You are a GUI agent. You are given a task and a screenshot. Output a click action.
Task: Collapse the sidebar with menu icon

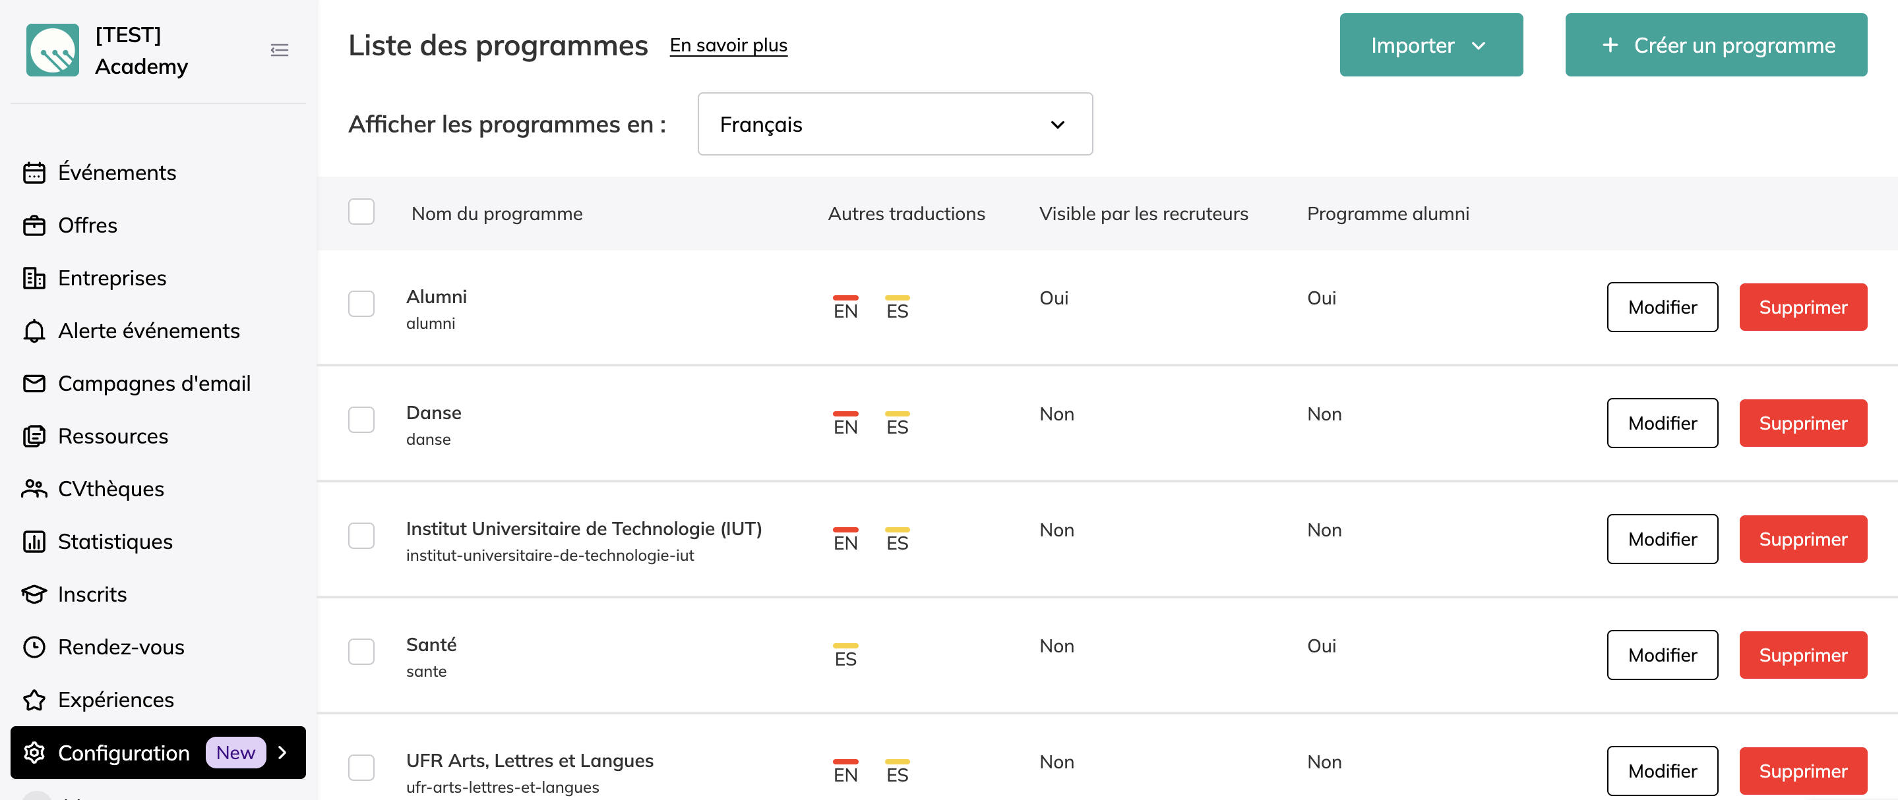click(279, 50)
